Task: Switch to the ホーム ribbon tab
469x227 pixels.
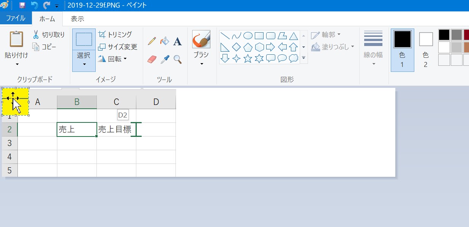Action: [47, 19]
